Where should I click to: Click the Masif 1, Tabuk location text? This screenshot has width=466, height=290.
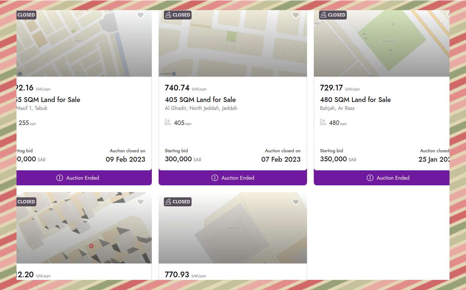(31, 108)
